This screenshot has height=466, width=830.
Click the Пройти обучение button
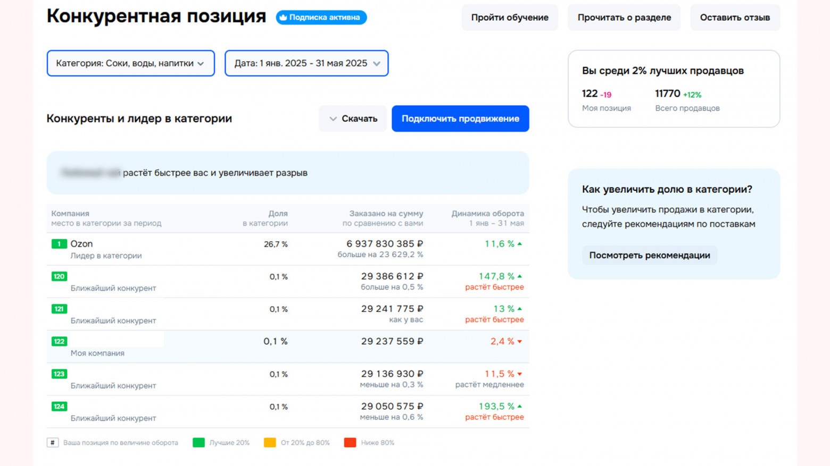510,18
